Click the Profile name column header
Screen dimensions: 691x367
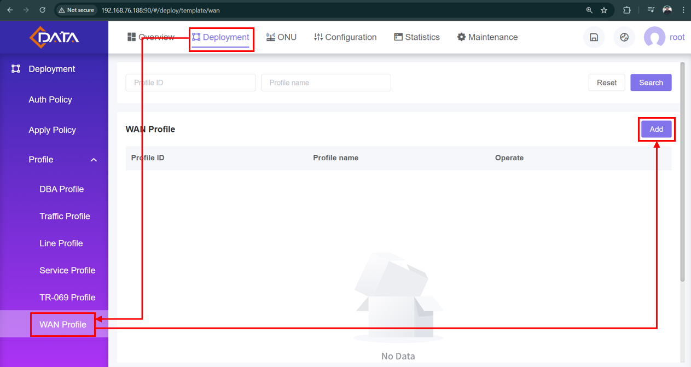pyautogui.click(x=336, y=158)
